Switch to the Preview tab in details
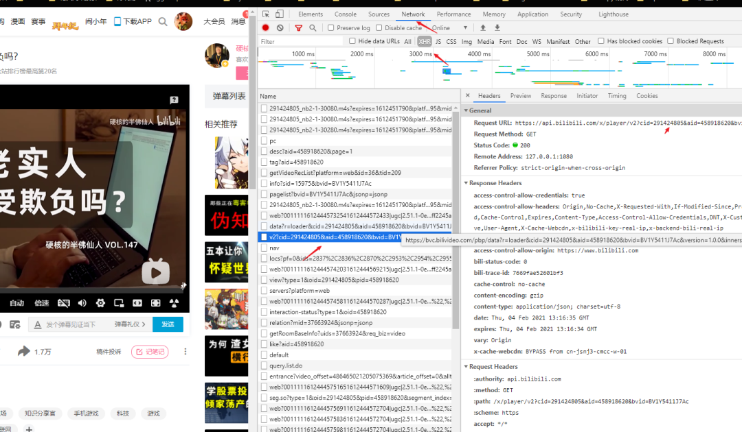The height and width of the screenshot is (432, 742). pos(521,96)
